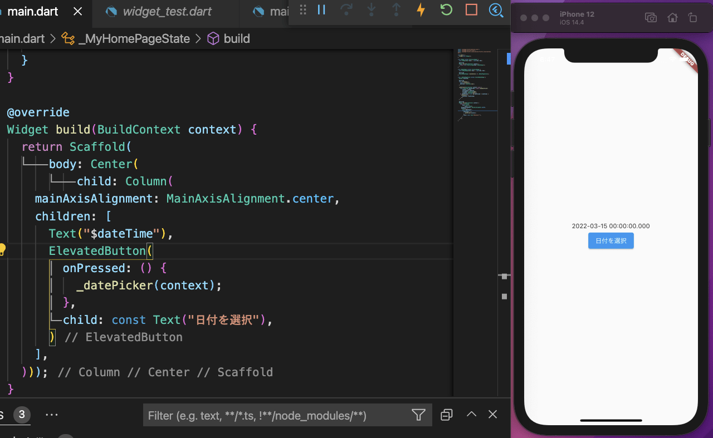Click const Text("日付を選択") in the code
The image size is (713, 438).
(192, 320)
